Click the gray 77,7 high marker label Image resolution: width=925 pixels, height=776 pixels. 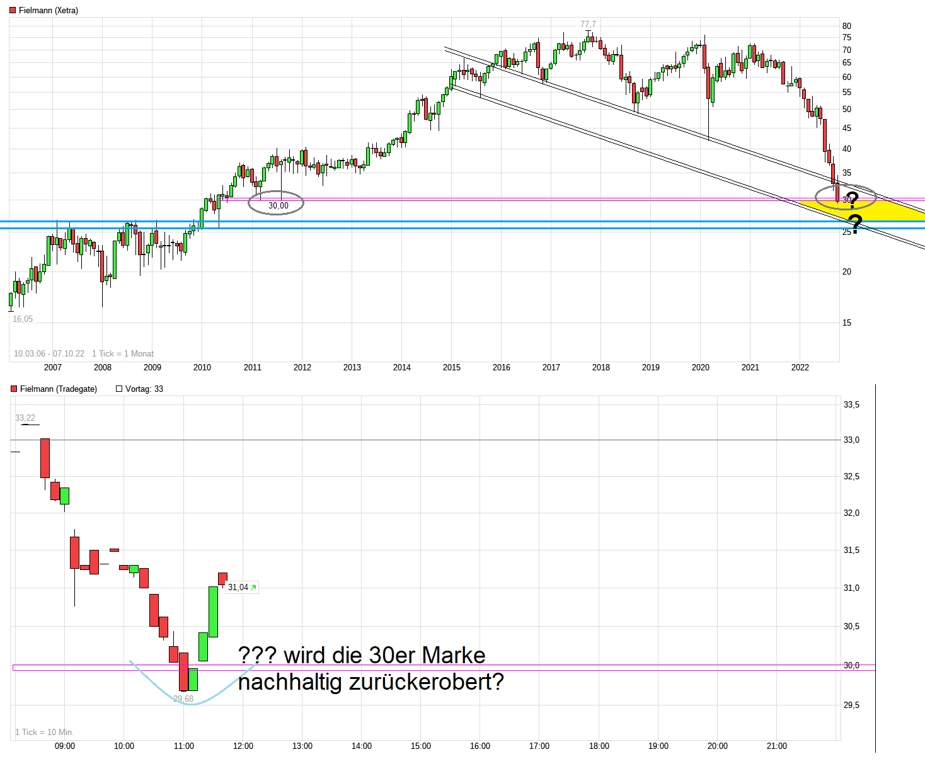587,25
